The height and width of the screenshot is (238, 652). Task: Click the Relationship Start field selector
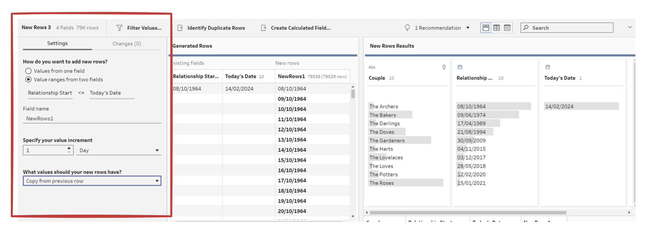[50, 93]
